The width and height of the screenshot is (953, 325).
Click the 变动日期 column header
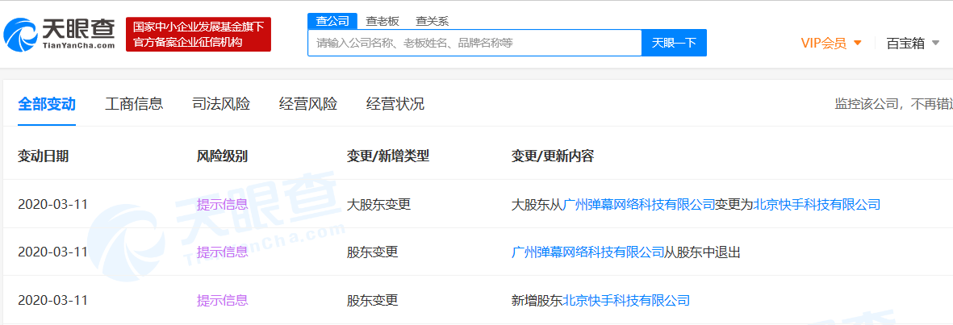coord(43,156)
